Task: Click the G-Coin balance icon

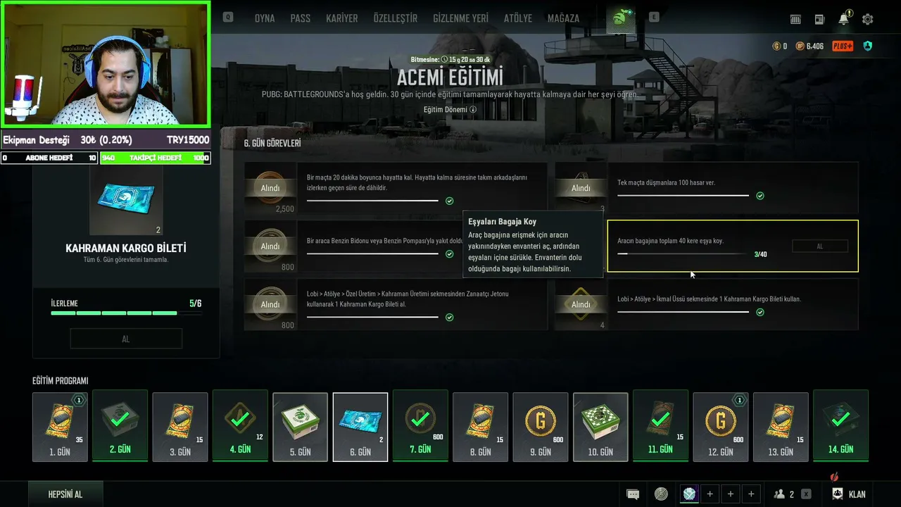Action: 777,46
